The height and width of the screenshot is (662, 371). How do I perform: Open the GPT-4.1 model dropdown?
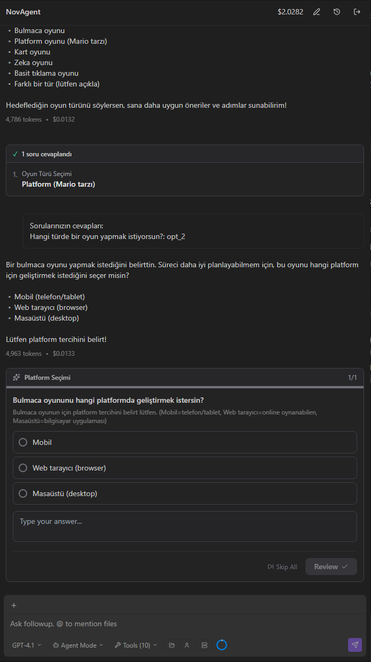pyautogui.click(x=27, y=645)
